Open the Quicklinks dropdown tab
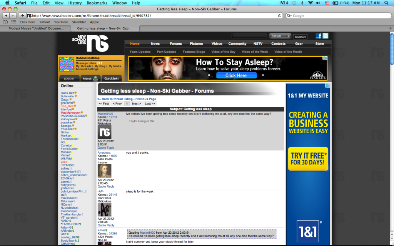The height and width of the screenshot is (246, 394). (x=111, y=78)
